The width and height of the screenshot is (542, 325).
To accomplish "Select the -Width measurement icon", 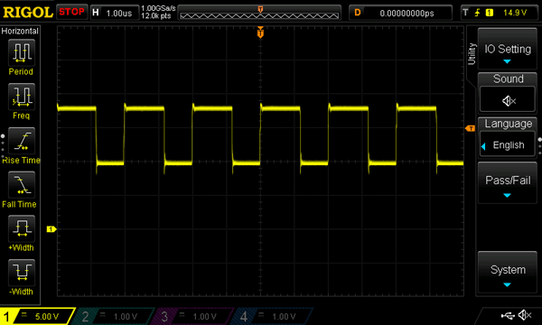I will pyautogui.click(x=22, y=272).
